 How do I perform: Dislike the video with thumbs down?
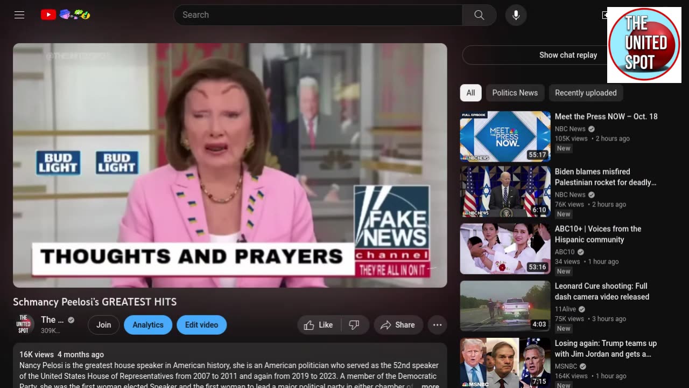[354, 325]
